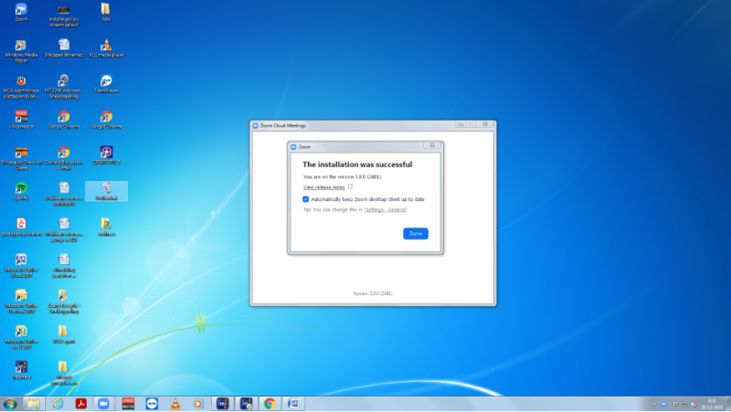
Task: Select the instellingen pc stream geluid icon
Action: pyautogui.click(x=64, y=16)
